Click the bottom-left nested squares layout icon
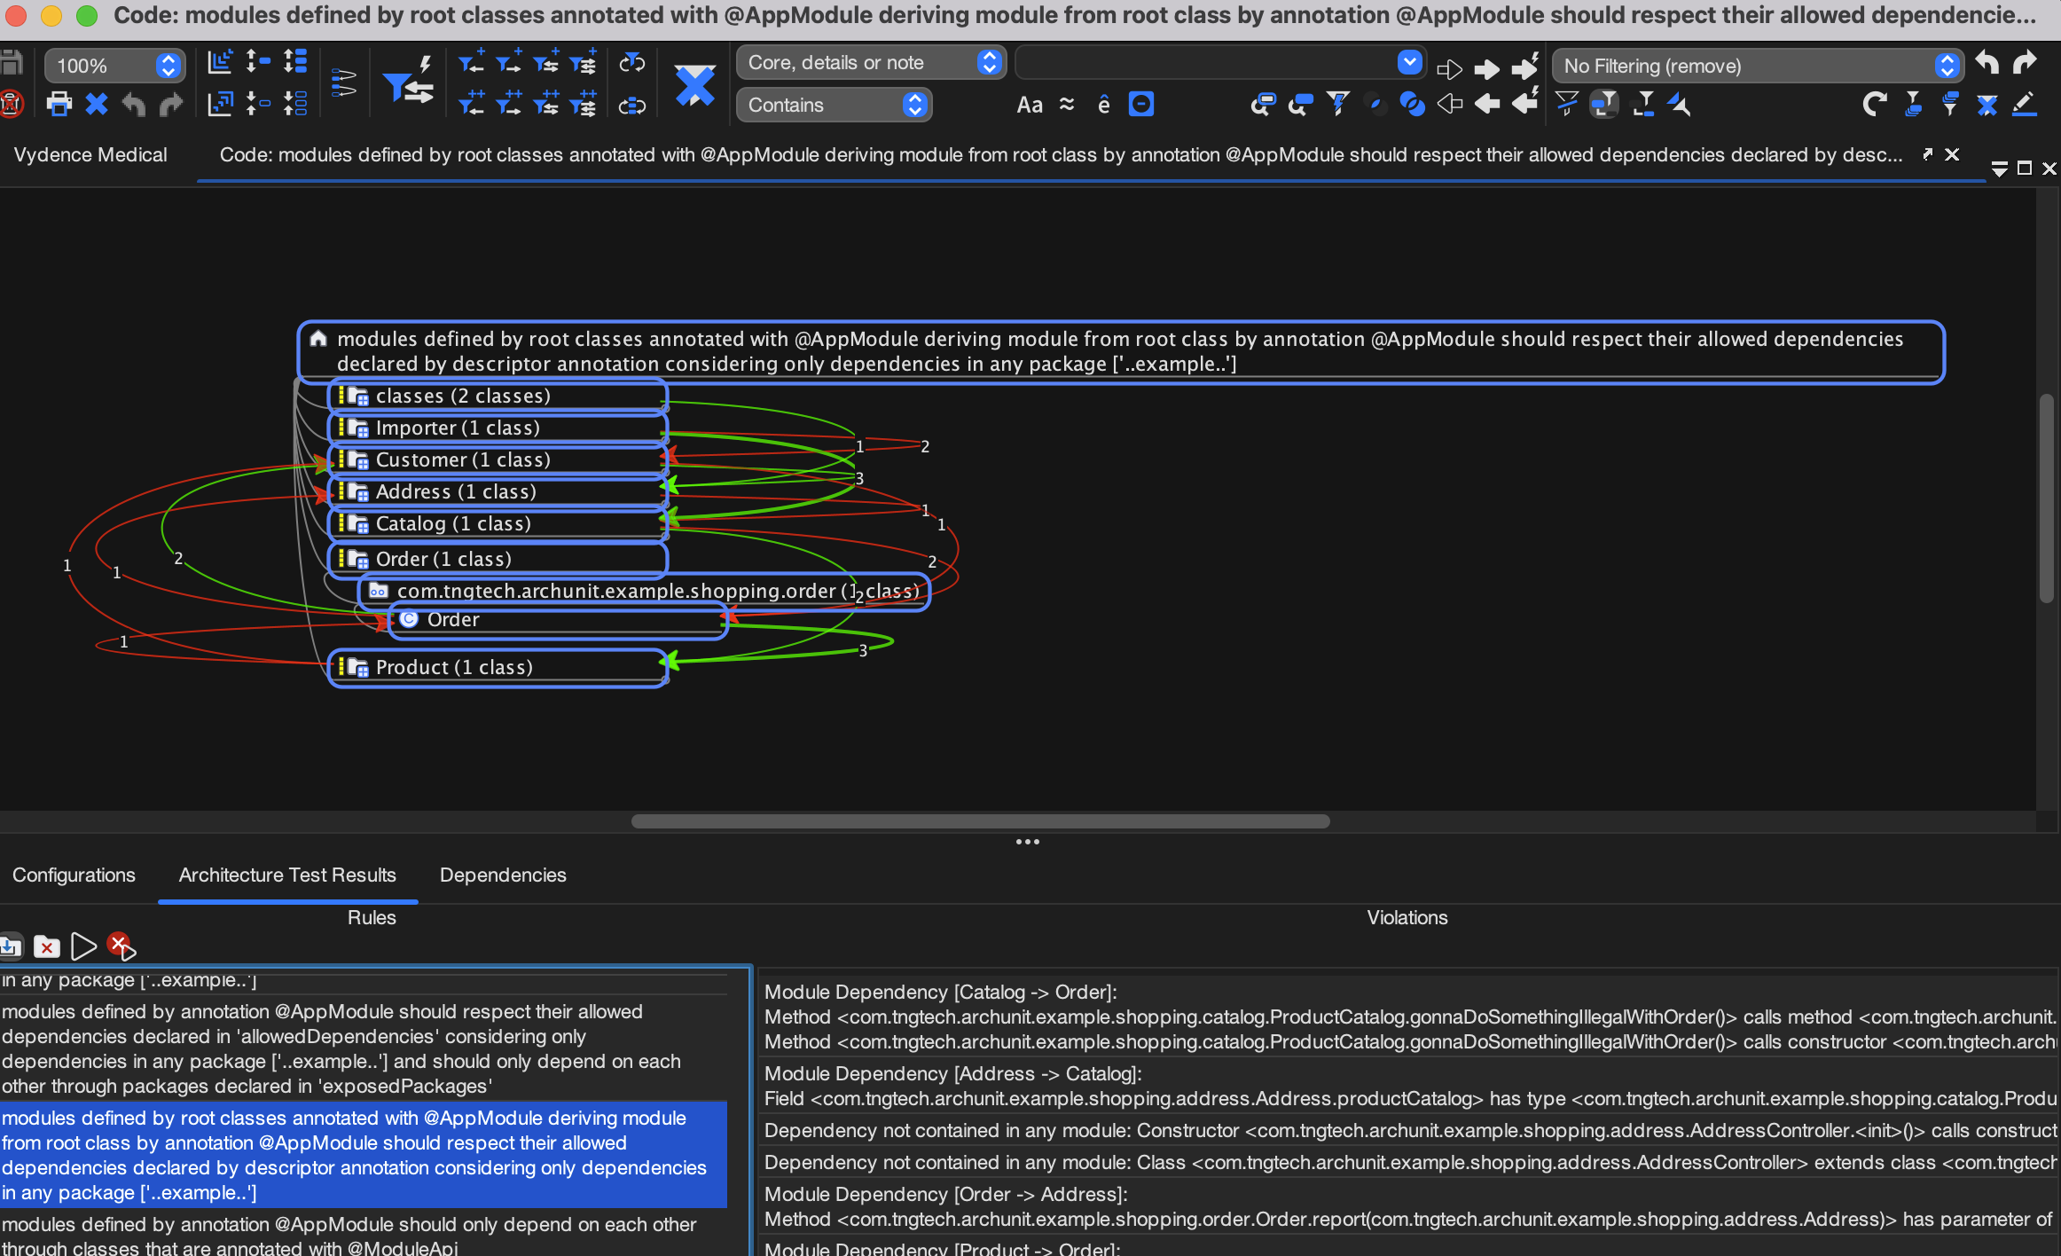 click(x=220, y=104)
